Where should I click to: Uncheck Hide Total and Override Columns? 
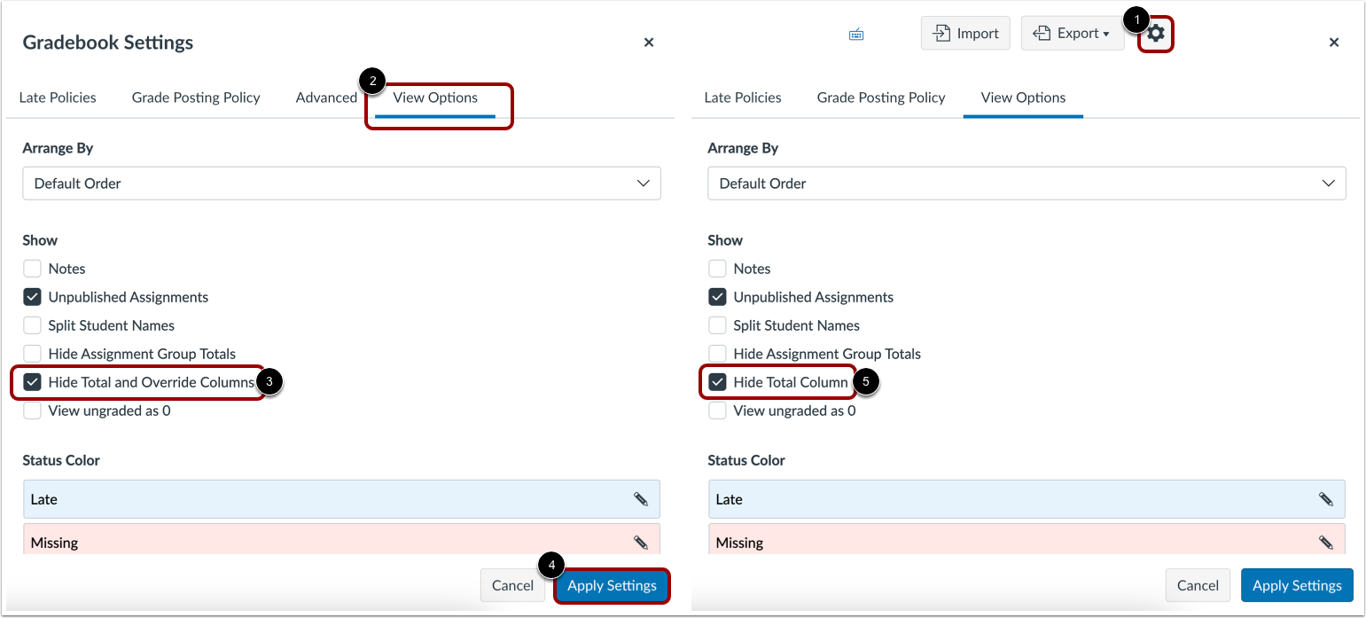[x=32, y=382]
